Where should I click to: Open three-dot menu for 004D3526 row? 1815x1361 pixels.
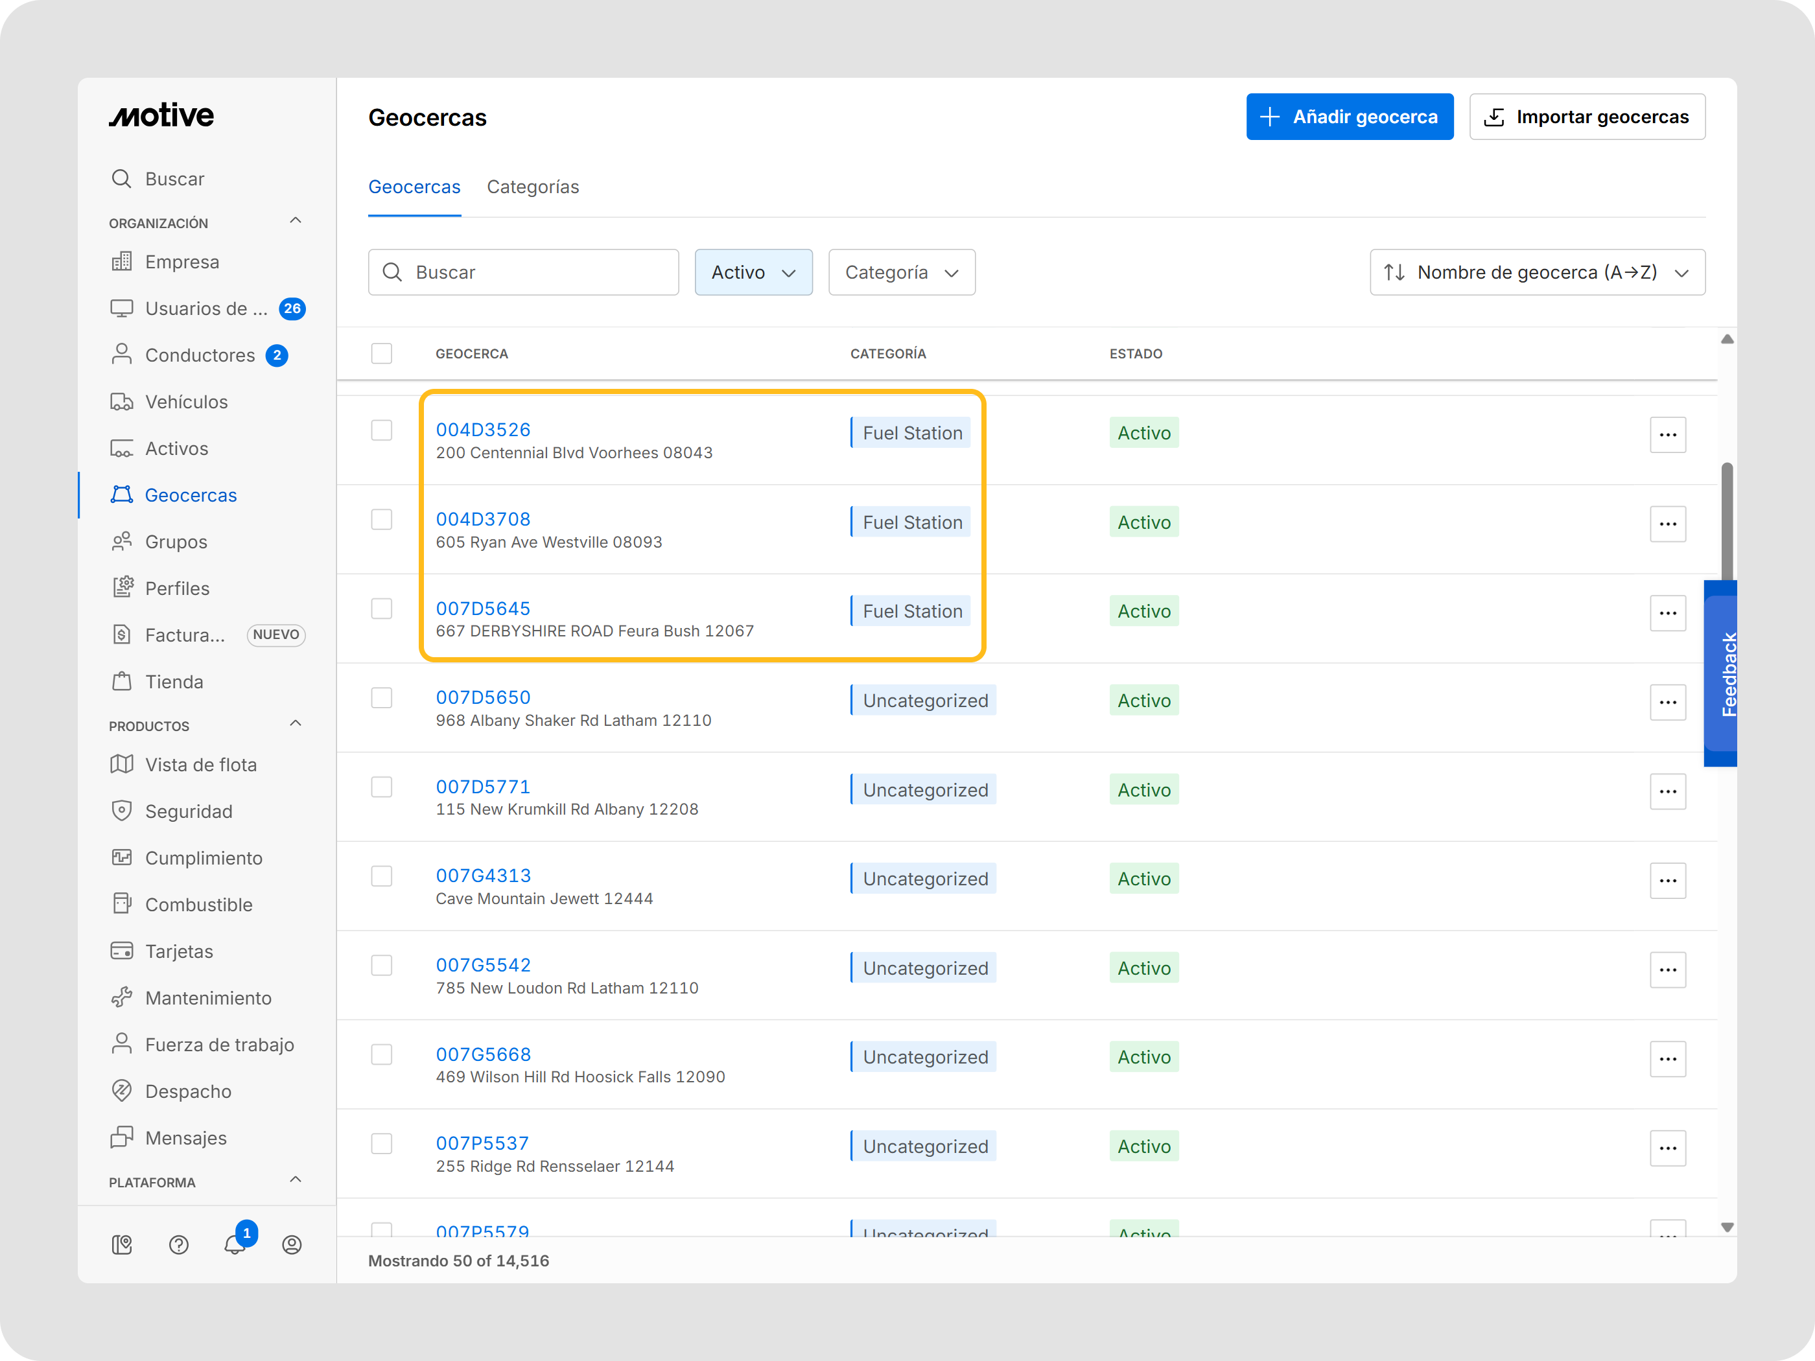pyautogui.click(x=1667, y=434)
